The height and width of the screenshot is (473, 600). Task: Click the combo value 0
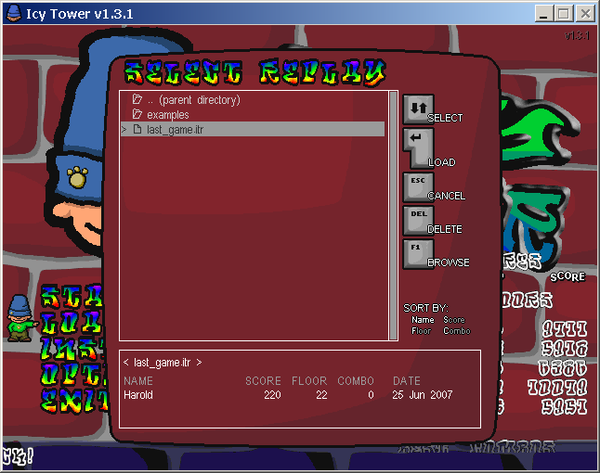click(x=371, y=395)
